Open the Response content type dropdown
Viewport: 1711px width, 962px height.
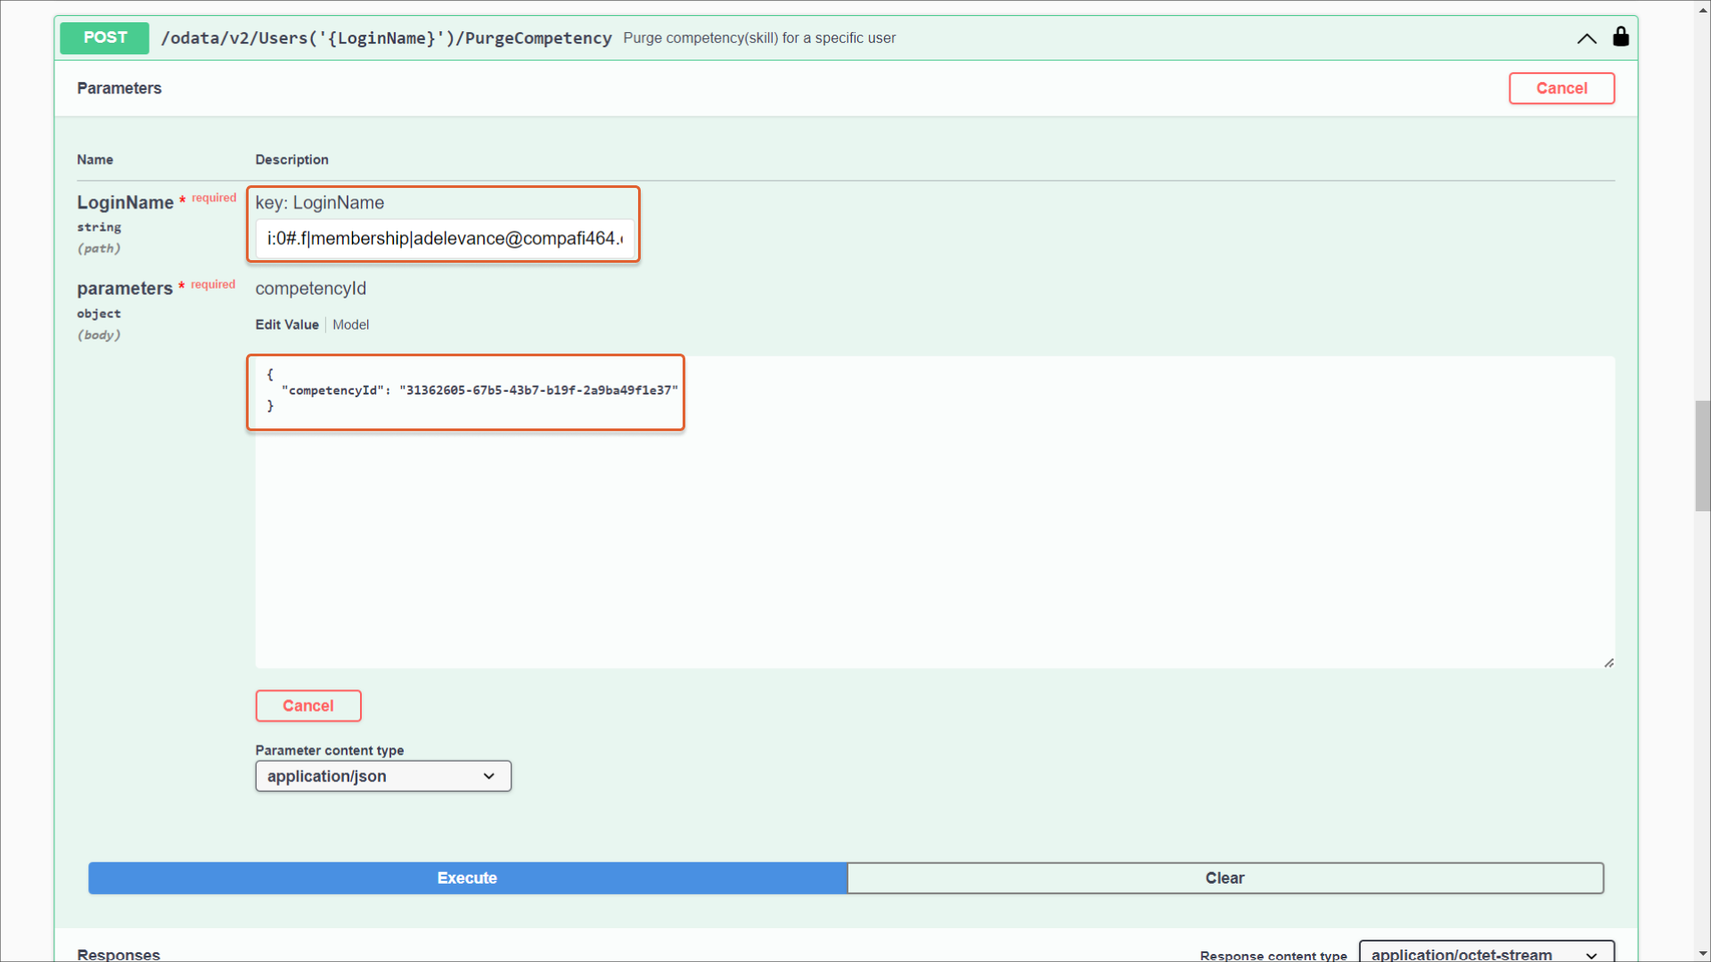point(1486,953)
